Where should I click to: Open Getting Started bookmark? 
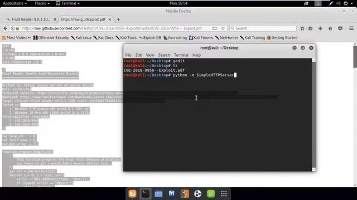(282, 38)
